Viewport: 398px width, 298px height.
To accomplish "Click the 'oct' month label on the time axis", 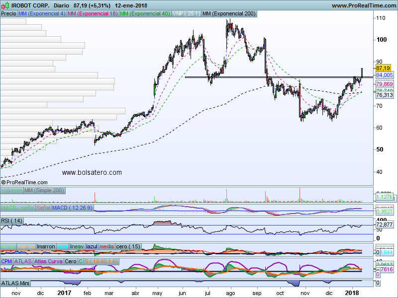I will 280,293.
